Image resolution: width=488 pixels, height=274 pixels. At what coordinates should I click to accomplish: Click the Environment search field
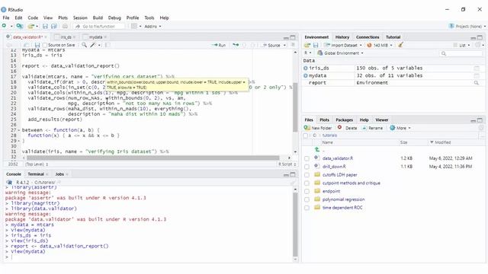[x=461, y=53]
